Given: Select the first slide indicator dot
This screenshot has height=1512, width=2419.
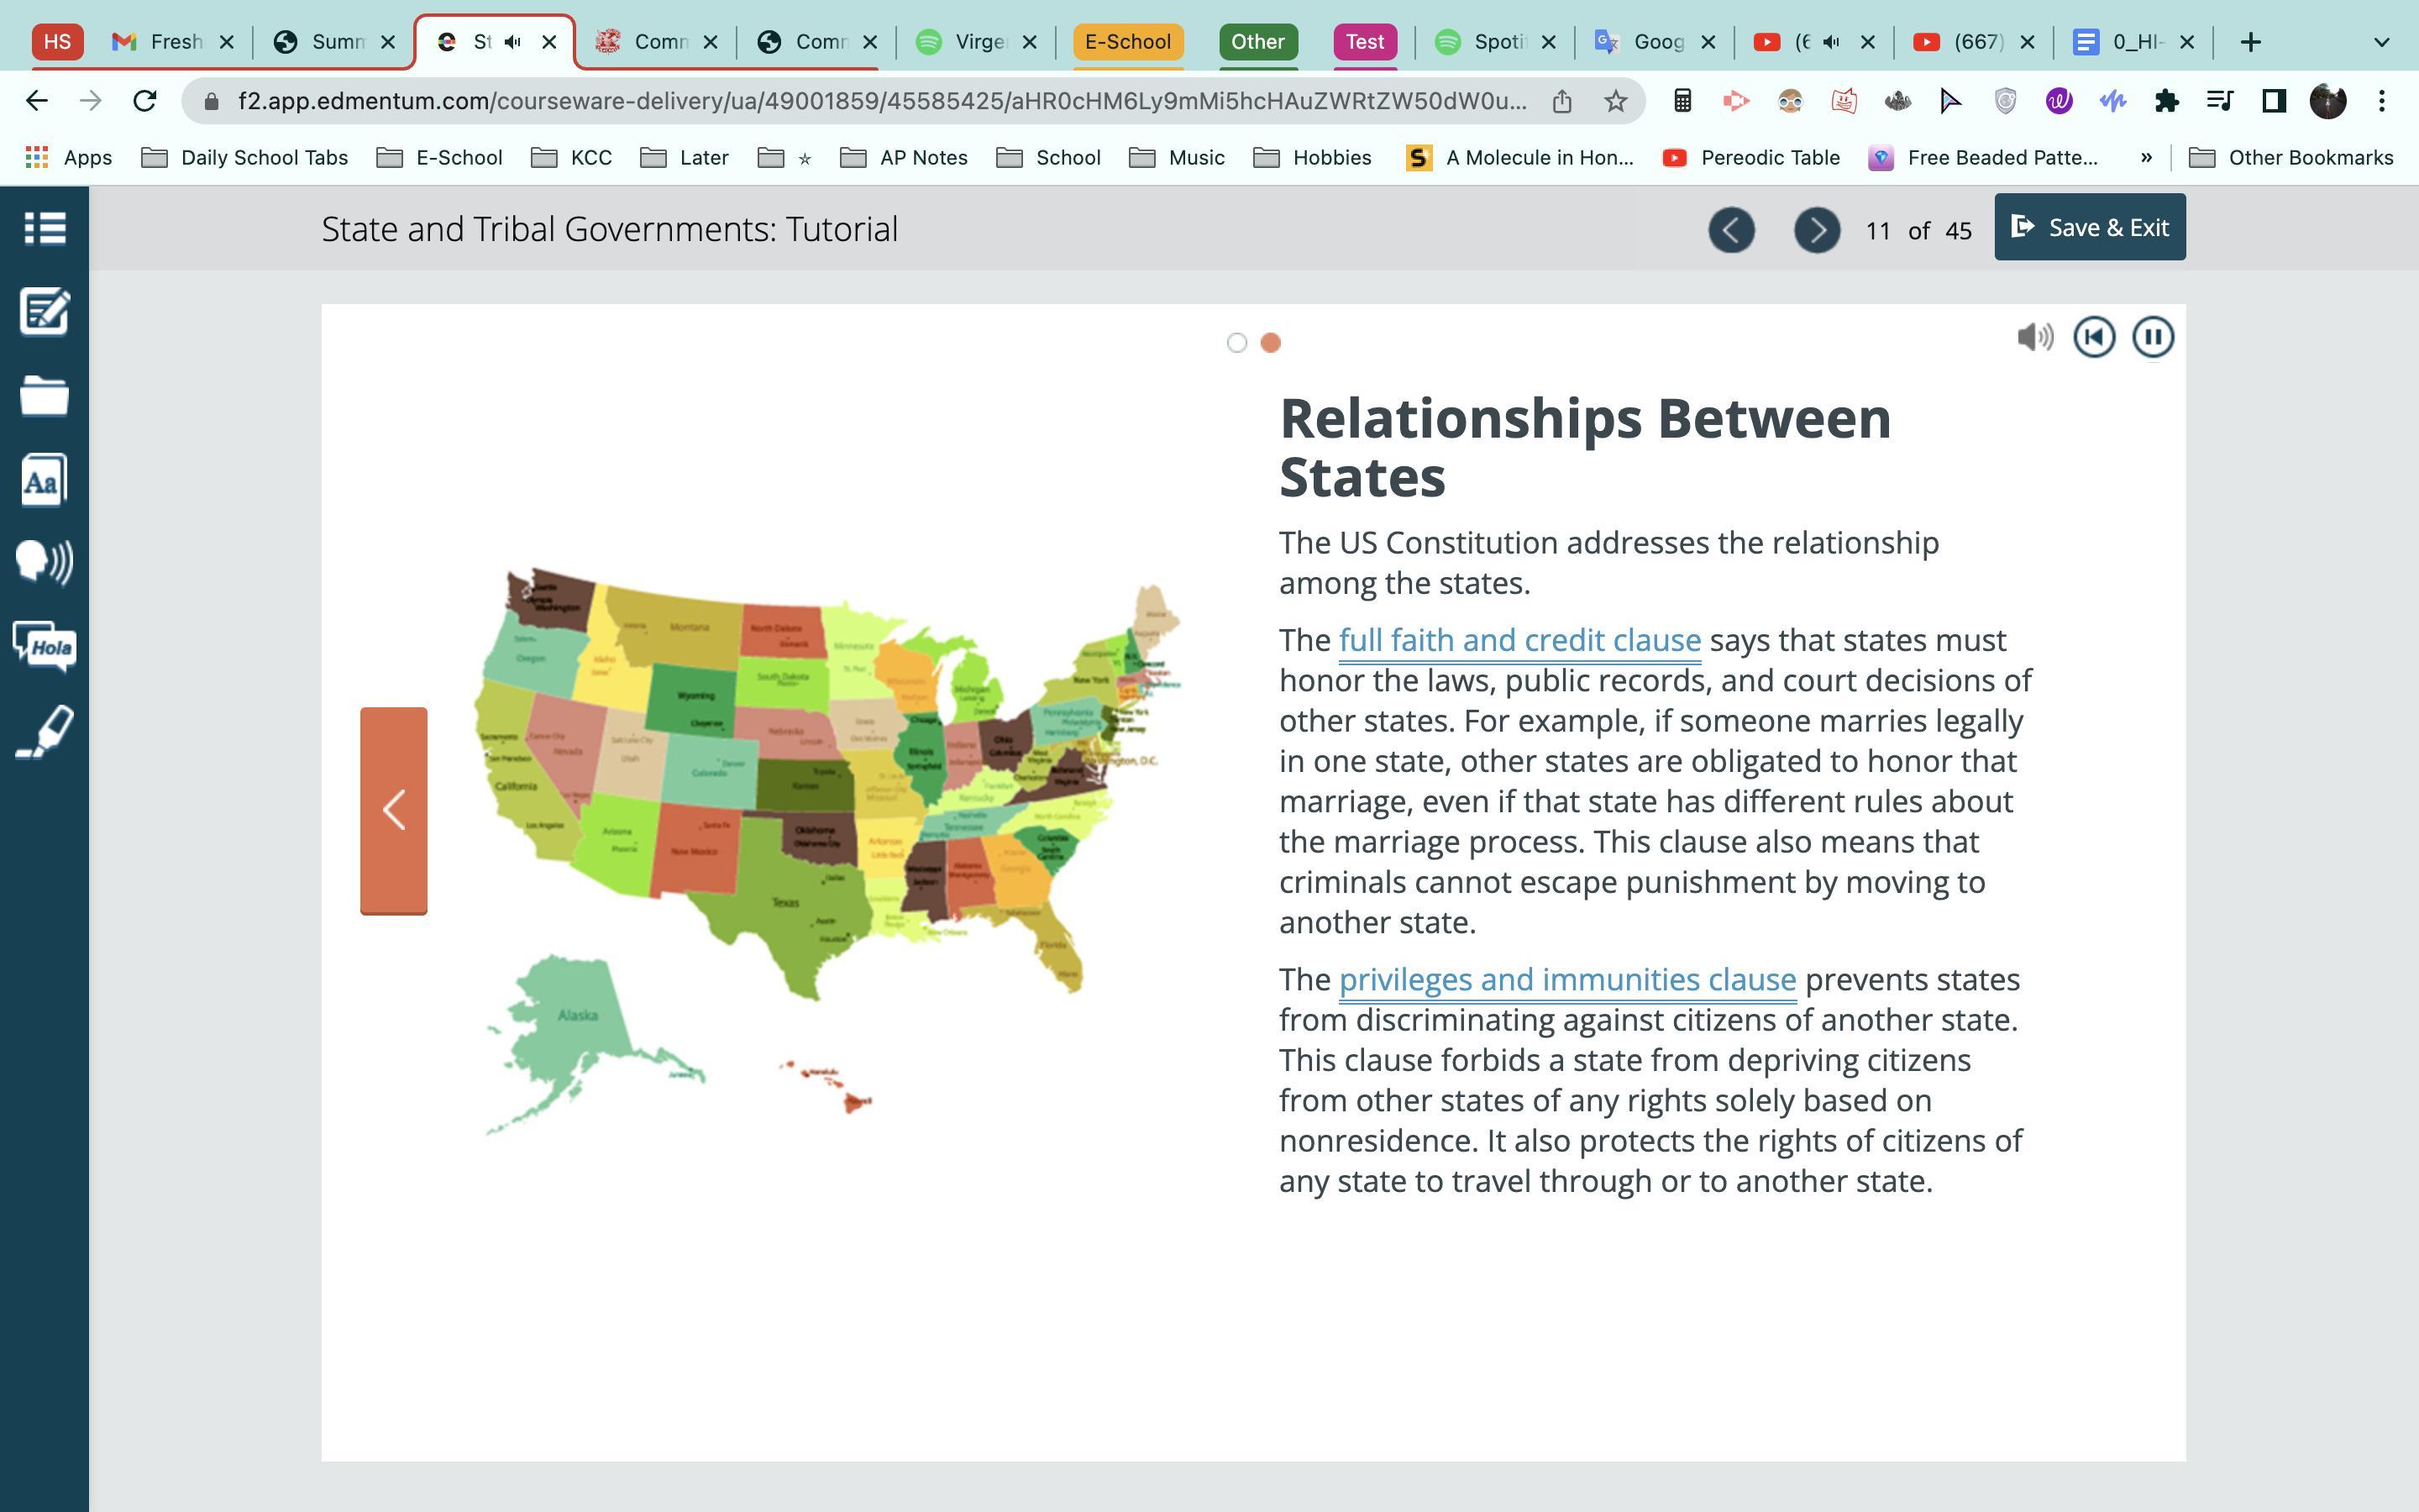Looking at the screenshot, I should (1236, 343).
